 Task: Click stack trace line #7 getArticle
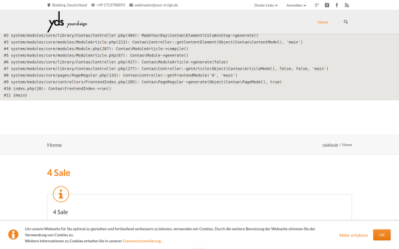[166, 68]
